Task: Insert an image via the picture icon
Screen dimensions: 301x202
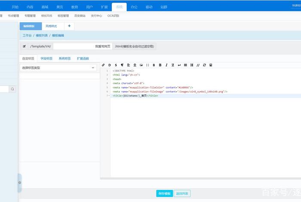Action: [x=141, y=65]
